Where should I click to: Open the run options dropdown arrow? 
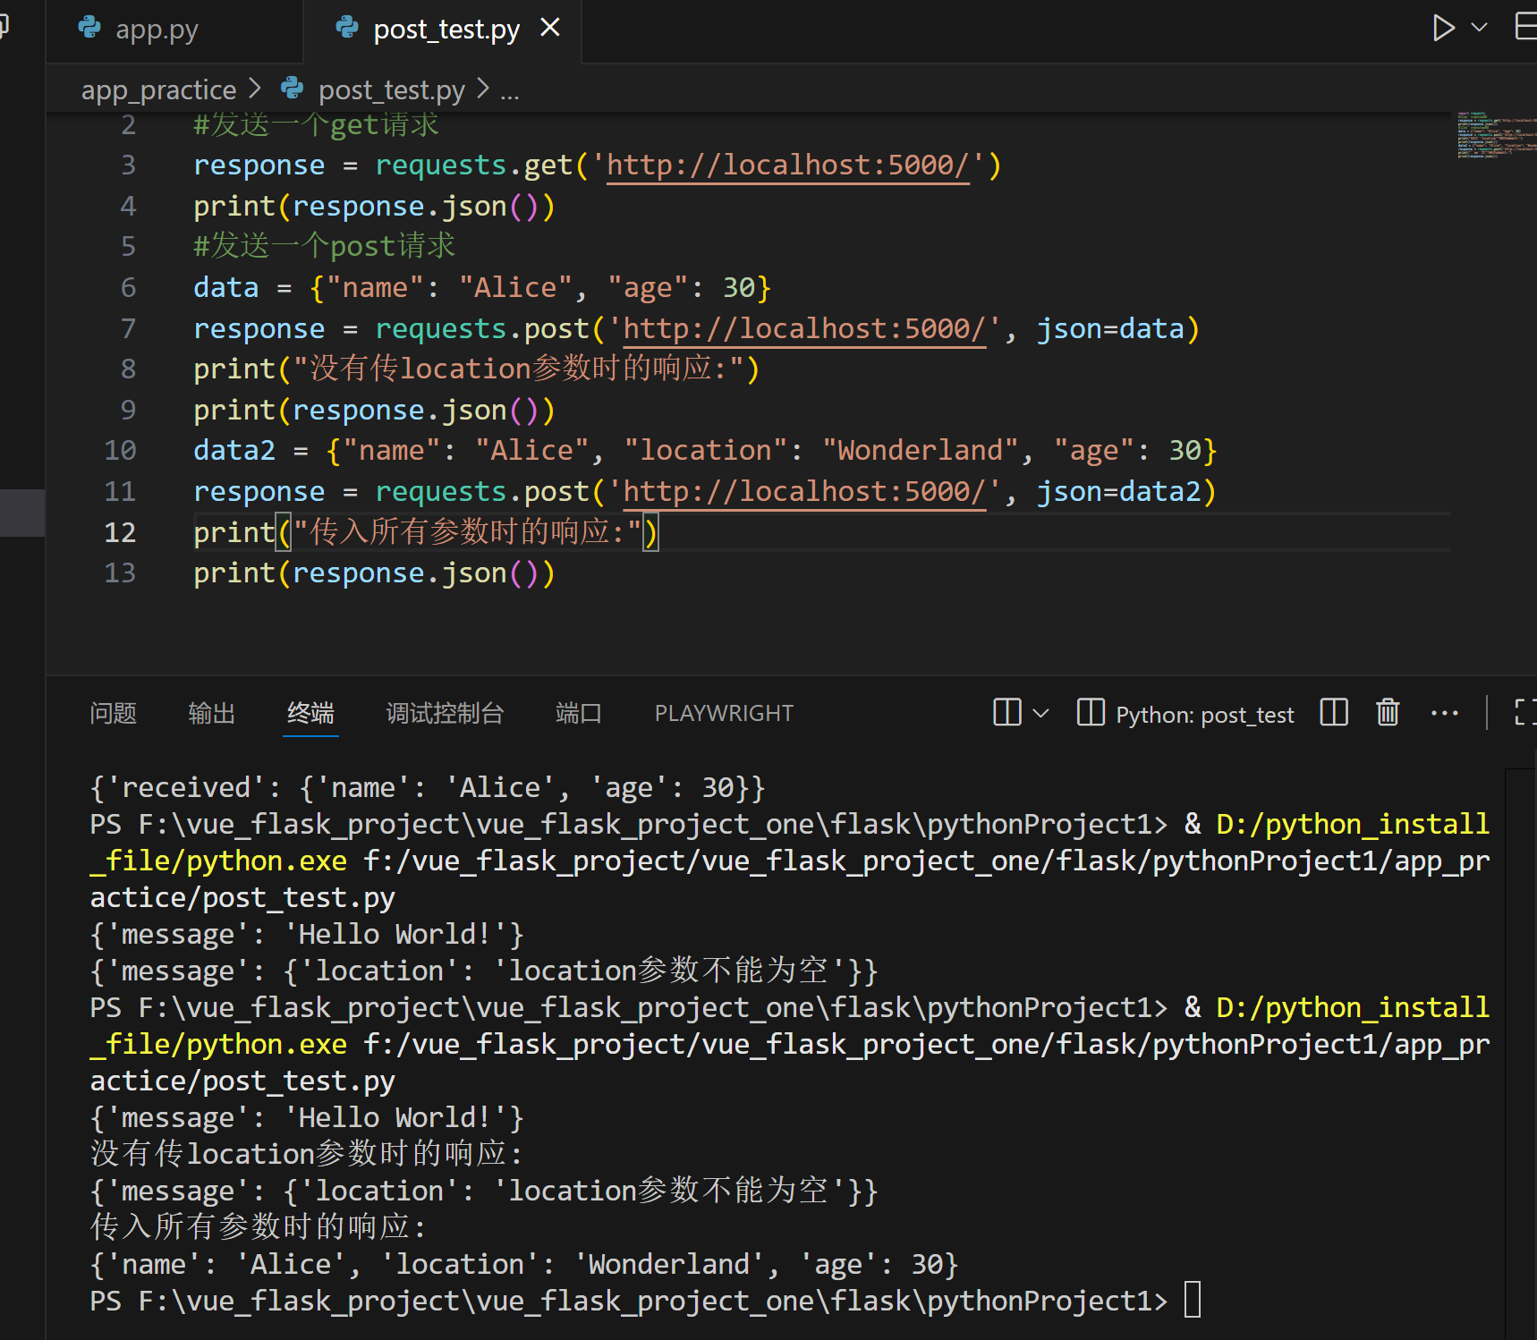pos(1480,28)
